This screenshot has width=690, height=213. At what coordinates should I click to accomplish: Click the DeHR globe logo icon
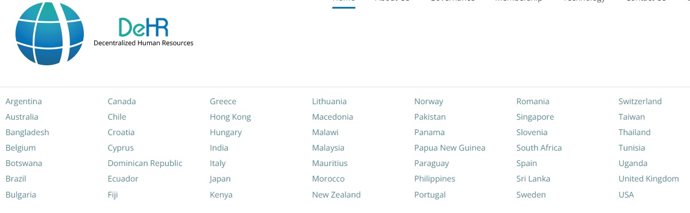(49, 33)
